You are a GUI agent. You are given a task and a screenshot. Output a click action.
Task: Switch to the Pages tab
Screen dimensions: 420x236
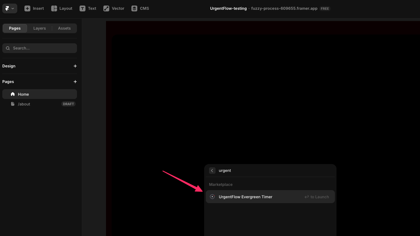click(x=15, y=28)
